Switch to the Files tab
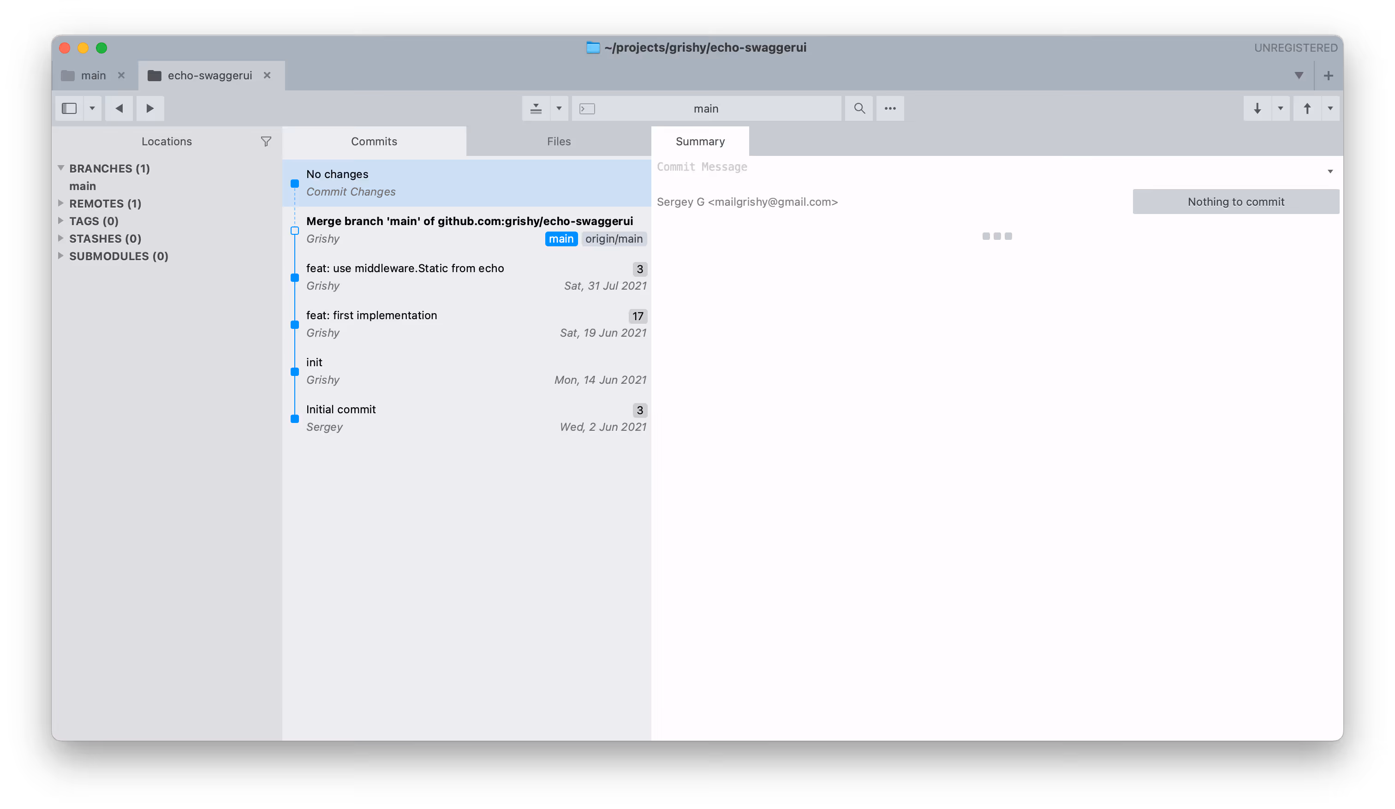 (x=558, y=142)
